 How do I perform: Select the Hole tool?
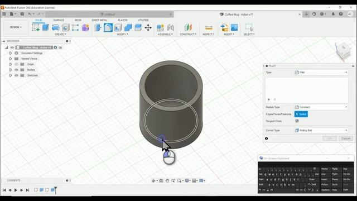66,27
